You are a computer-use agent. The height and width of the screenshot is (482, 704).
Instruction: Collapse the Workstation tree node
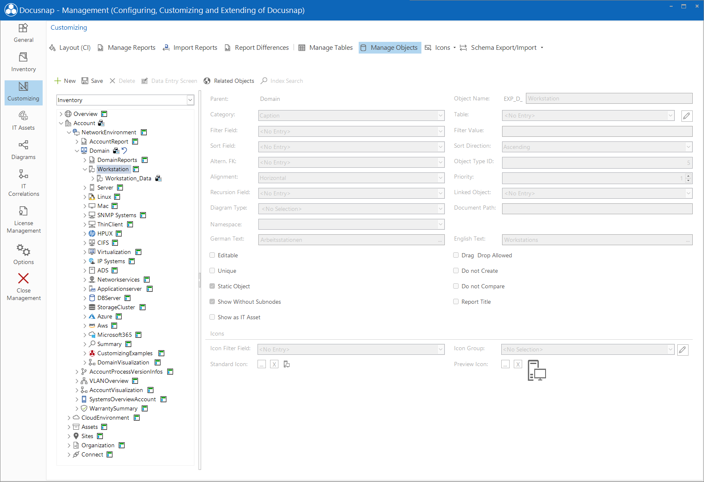(85, 169)
